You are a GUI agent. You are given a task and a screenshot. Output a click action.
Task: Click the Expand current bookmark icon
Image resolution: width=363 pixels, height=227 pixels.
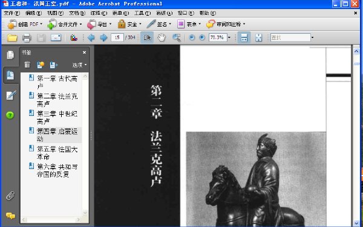click(53, 65)
